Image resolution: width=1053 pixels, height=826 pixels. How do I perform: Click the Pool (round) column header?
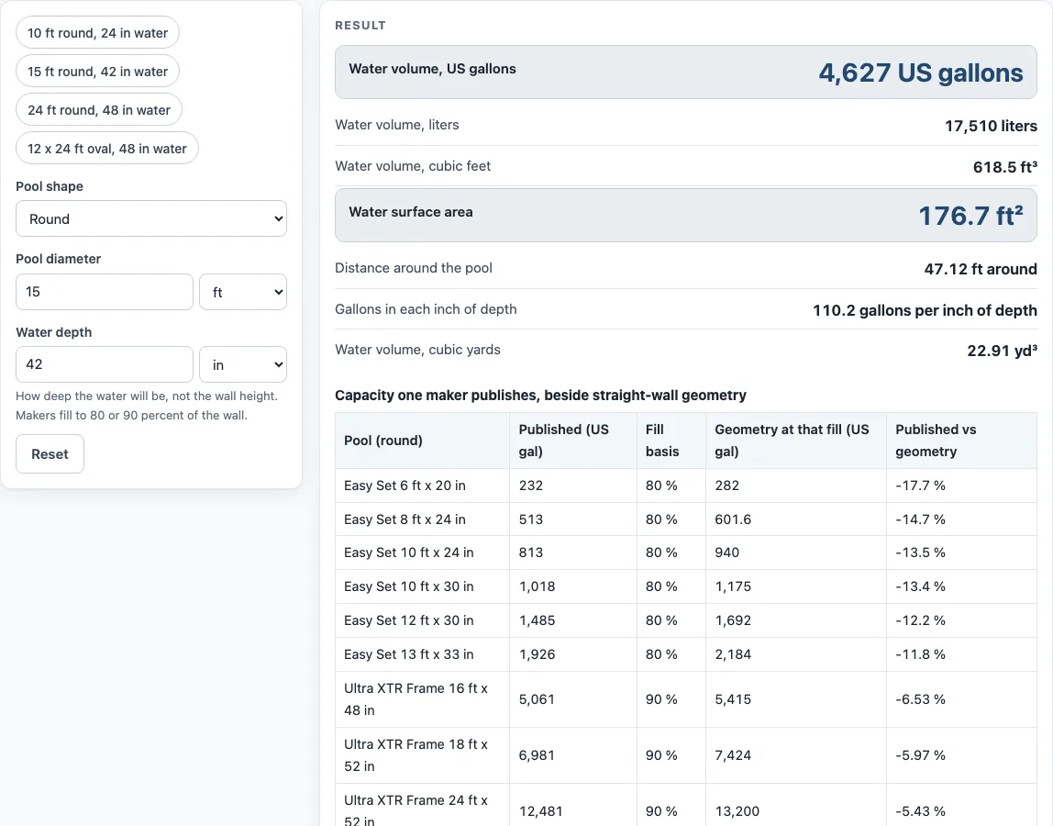click(423, 441)
